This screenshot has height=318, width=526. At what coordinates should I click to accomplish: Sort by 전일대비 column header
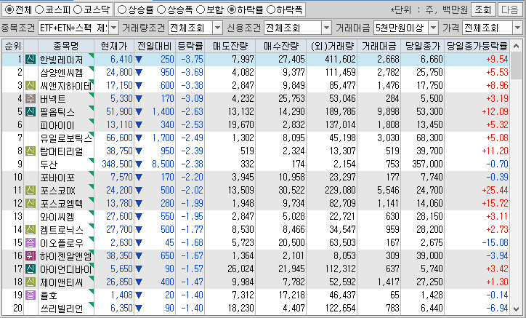pos(155,46)
